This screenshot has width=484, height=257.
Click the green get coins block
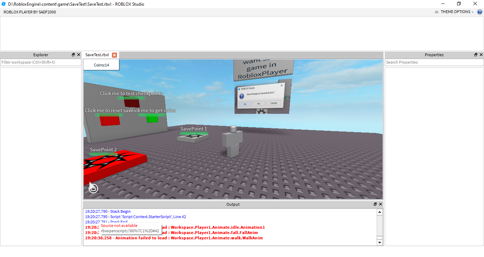coord(153,119)
